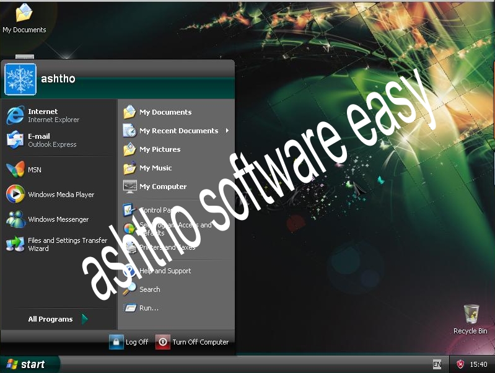Launch Internet Explorer icon in Start menu
The image size is (495, 373).
click(x=15, y=115)
